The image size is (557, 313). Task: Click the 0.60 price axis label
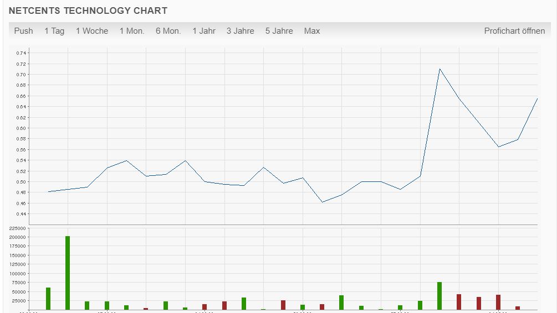click(x=21, y=128)
